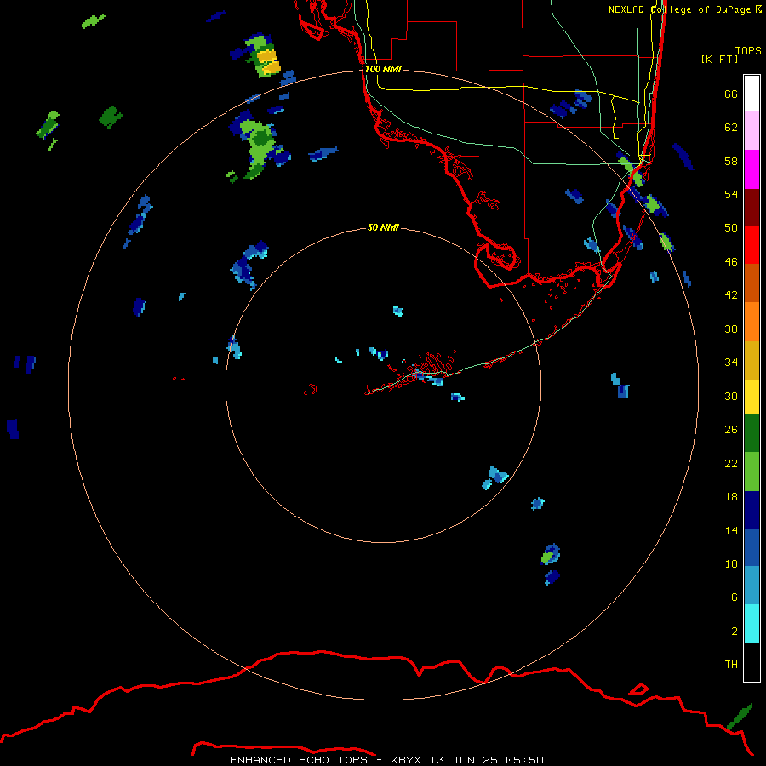The height and width of the screenshot is (766, 766).
Task: Click the black TH threshold swatch
Action: [752, 662]
